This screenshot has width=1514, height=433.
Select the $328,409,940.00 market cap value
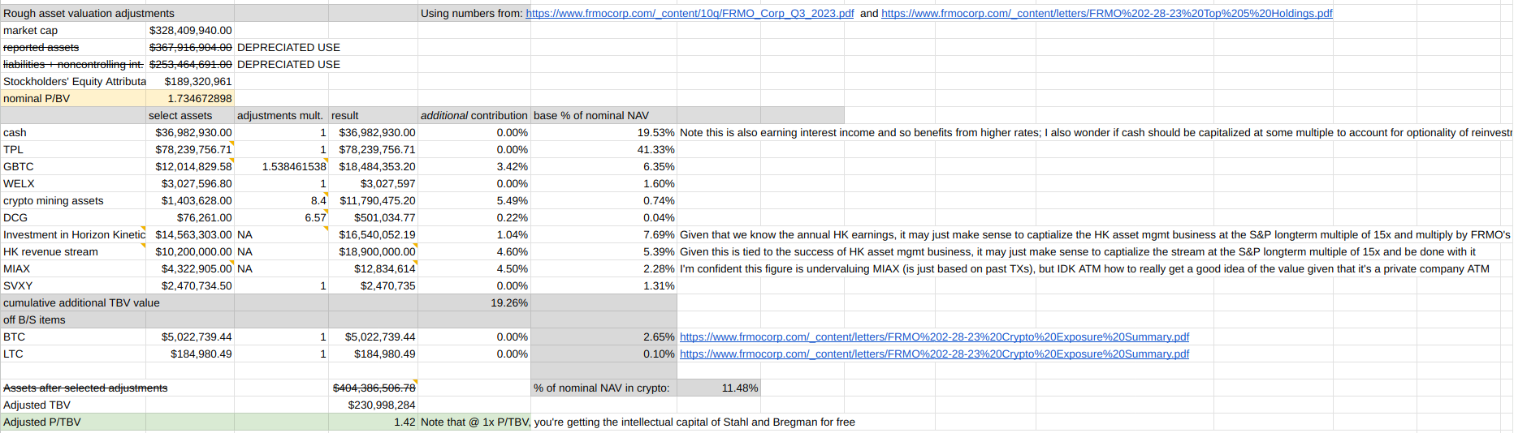190,30
